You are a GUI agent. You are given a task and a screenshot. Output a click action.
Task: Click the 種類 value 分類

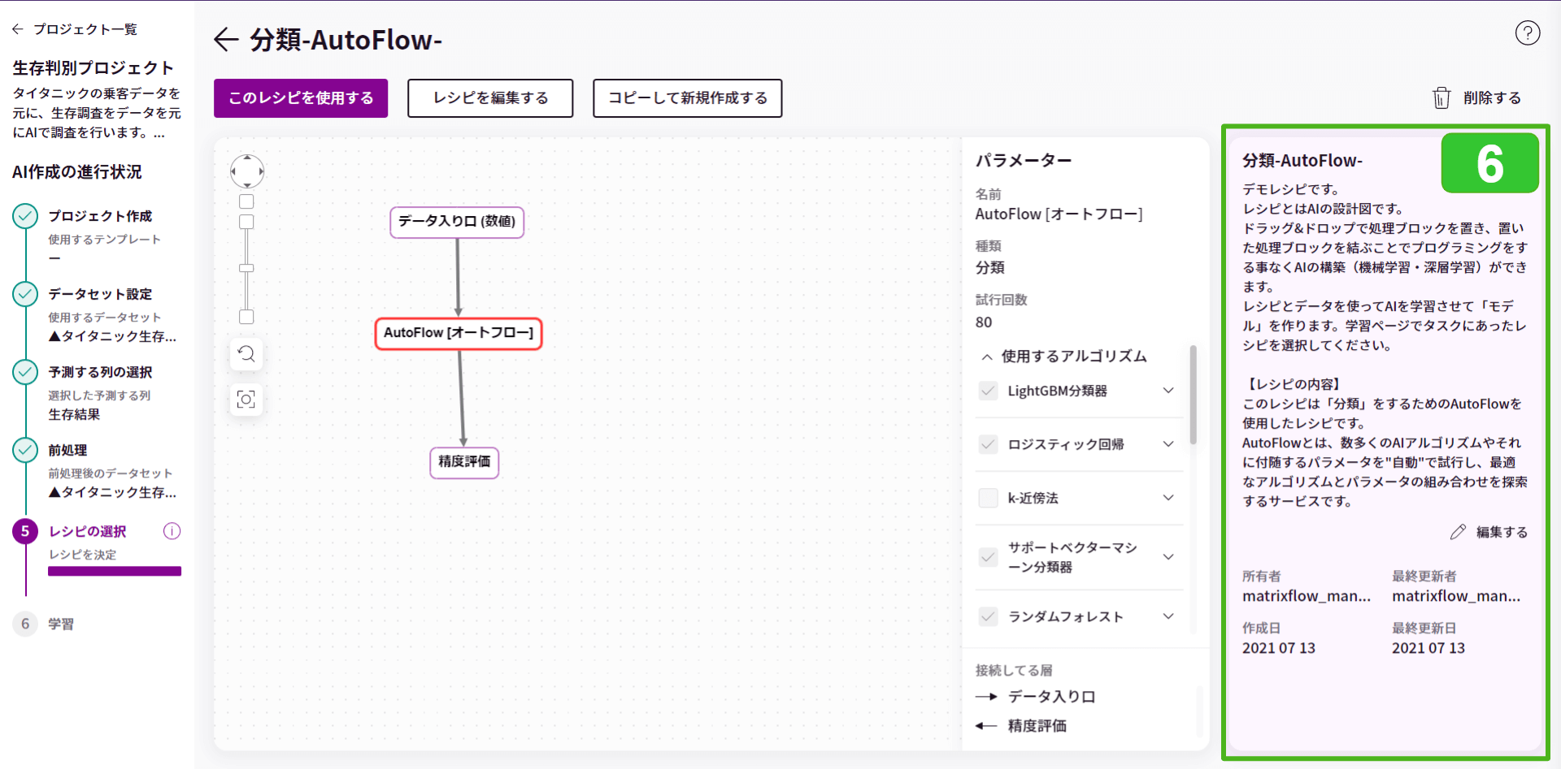coord(990,268)
